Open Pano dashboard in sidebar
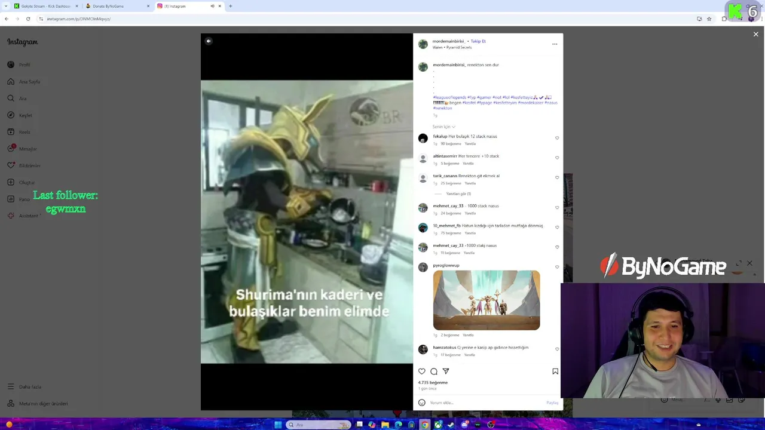The image size is (765, 430). pyautogui.click(x=19, y=199)
